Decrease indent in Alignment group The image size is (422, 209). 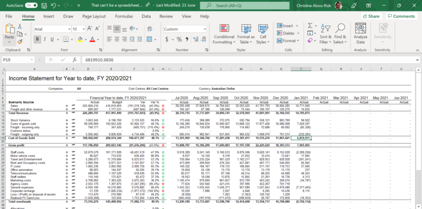132,39
